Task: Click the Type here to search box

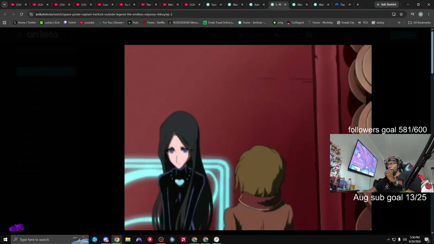Action: click(50, 240)
